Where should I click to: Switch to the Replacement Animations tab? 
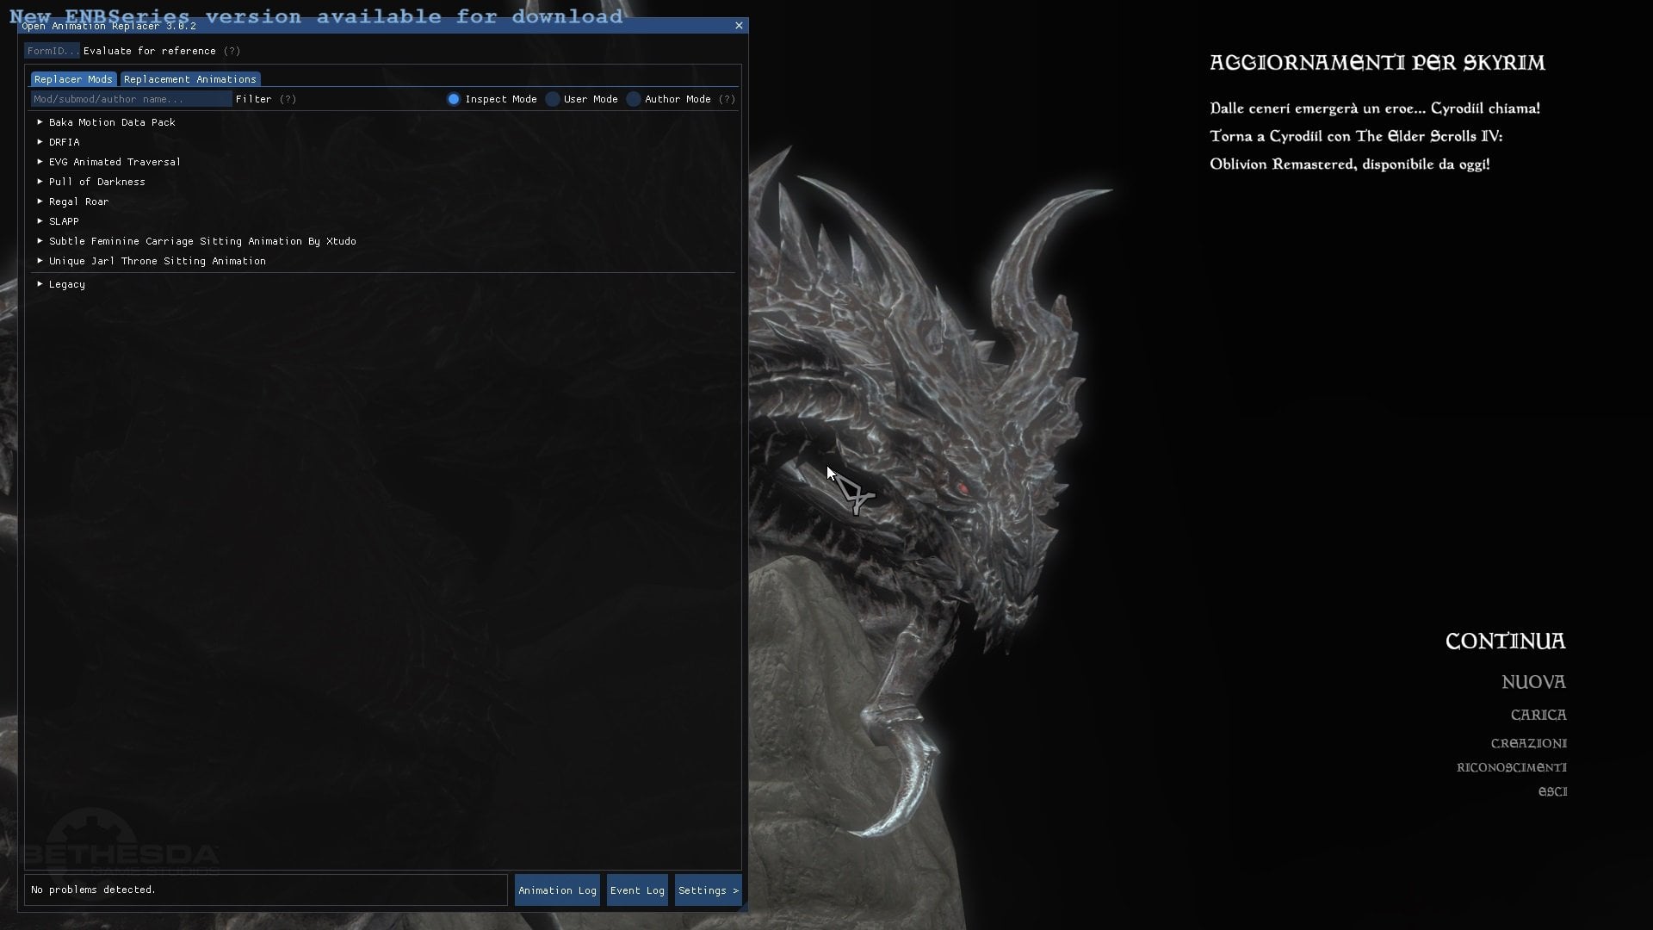coord(190,79)
